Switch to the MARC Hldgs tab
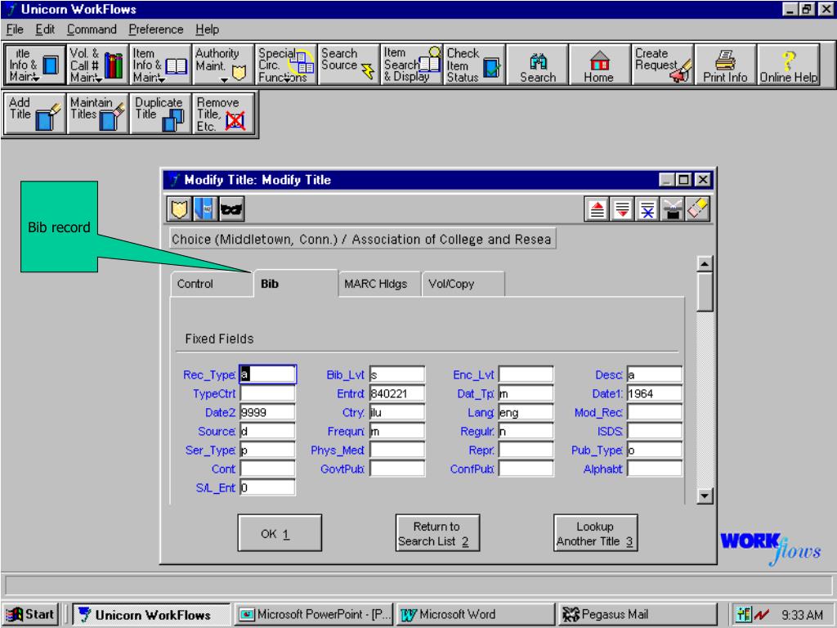 pos(379,284)
